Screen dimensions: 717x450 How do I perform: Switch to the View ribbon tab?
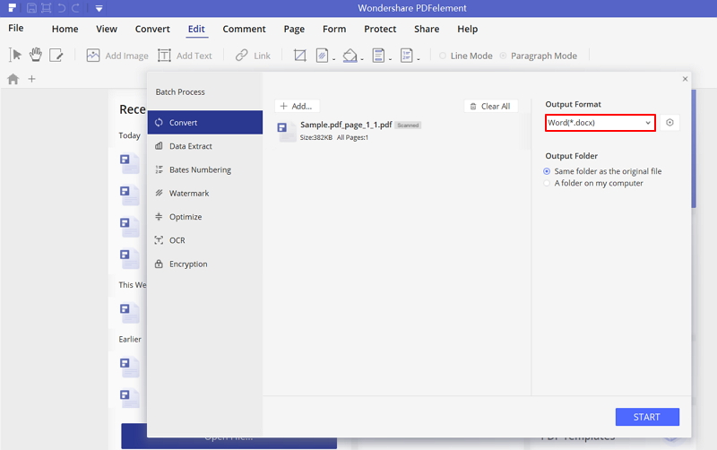tap(107, 29)
